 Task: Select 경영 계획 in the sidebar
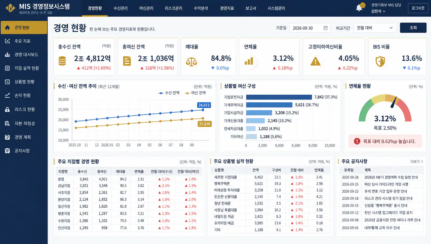tap(24, 137)
